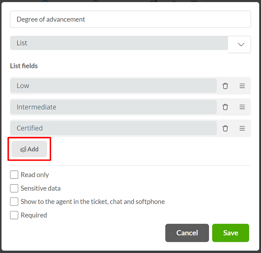Edit the Intermediate list entry
This screenshot has width=261, height=253.
click(x=113, y=107)
